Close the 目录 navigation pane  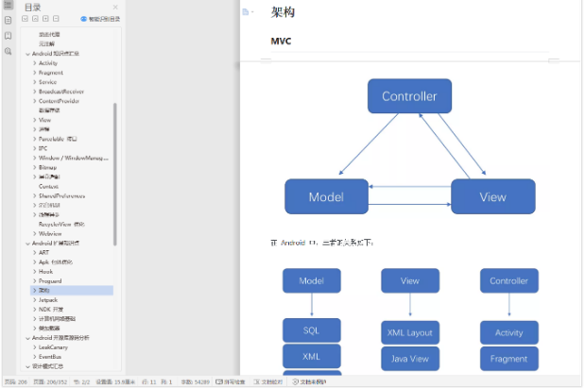115,8
